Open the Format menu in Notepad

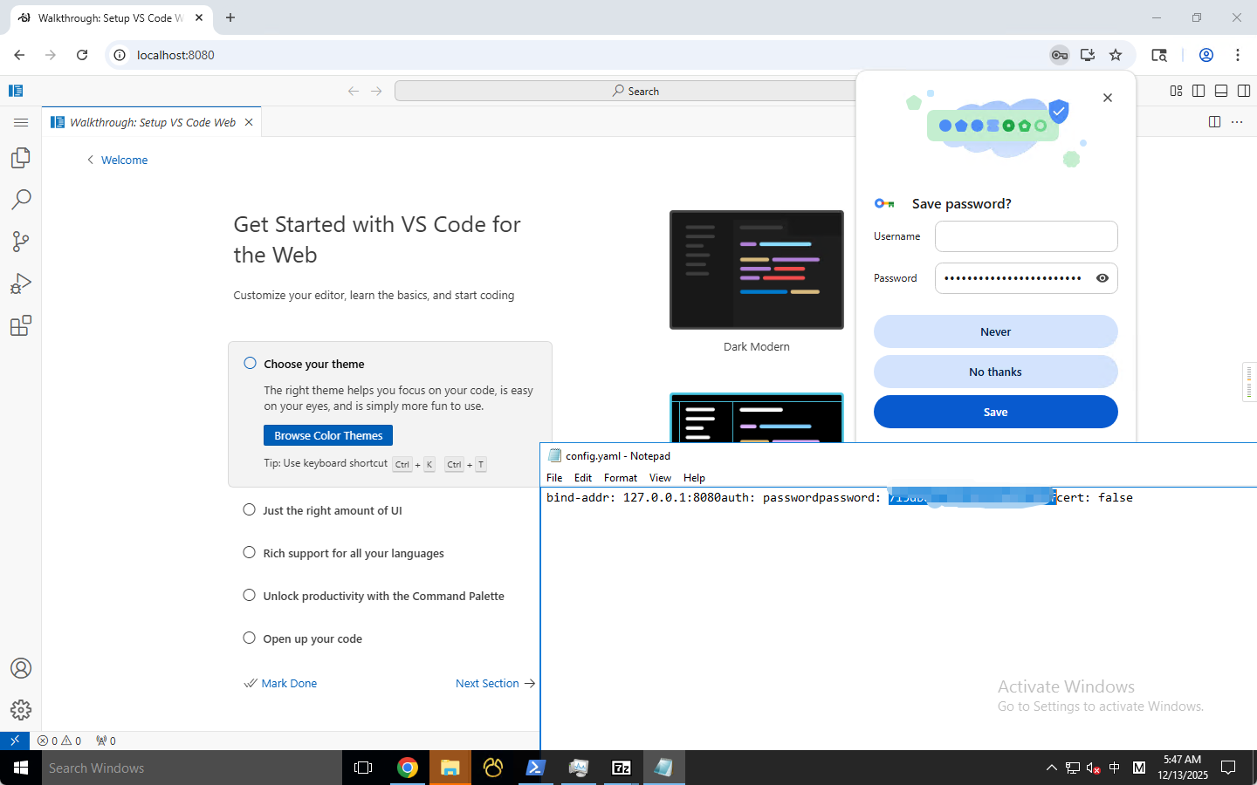click(620, 478)
